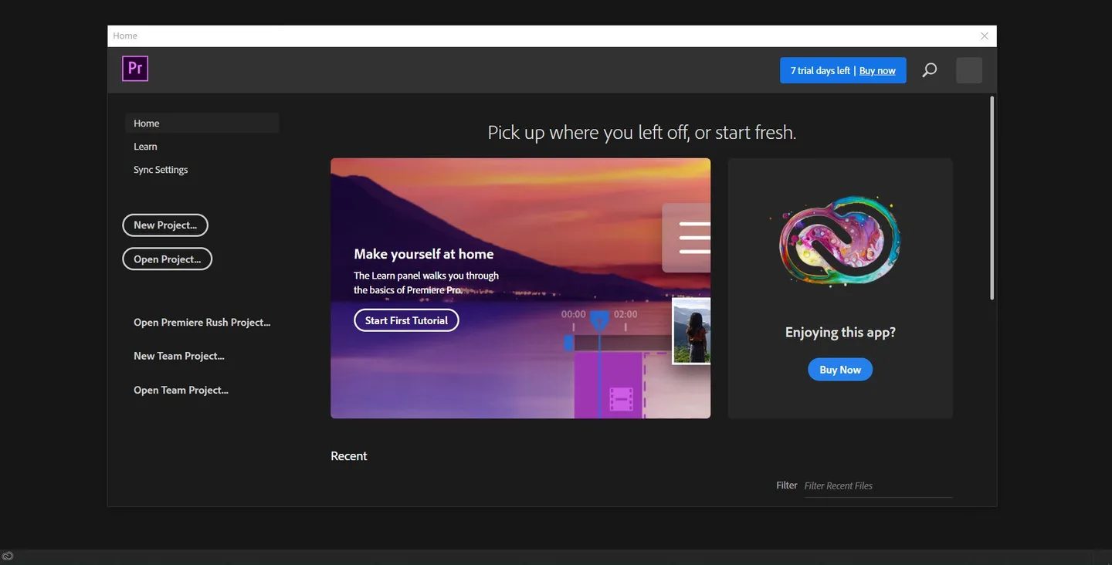Viewport: 1112px width, 565px height.
Task: Click the Open Project... button
Action: click(x=167, y=259)
